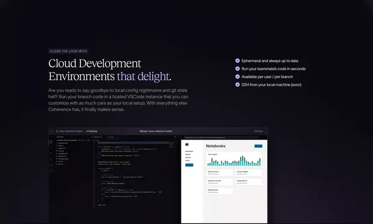The height and width of the screenshot is (224, 373).
Task: Select the Notebooks item in the preview sidebar
Action: (x=190, y=151)
